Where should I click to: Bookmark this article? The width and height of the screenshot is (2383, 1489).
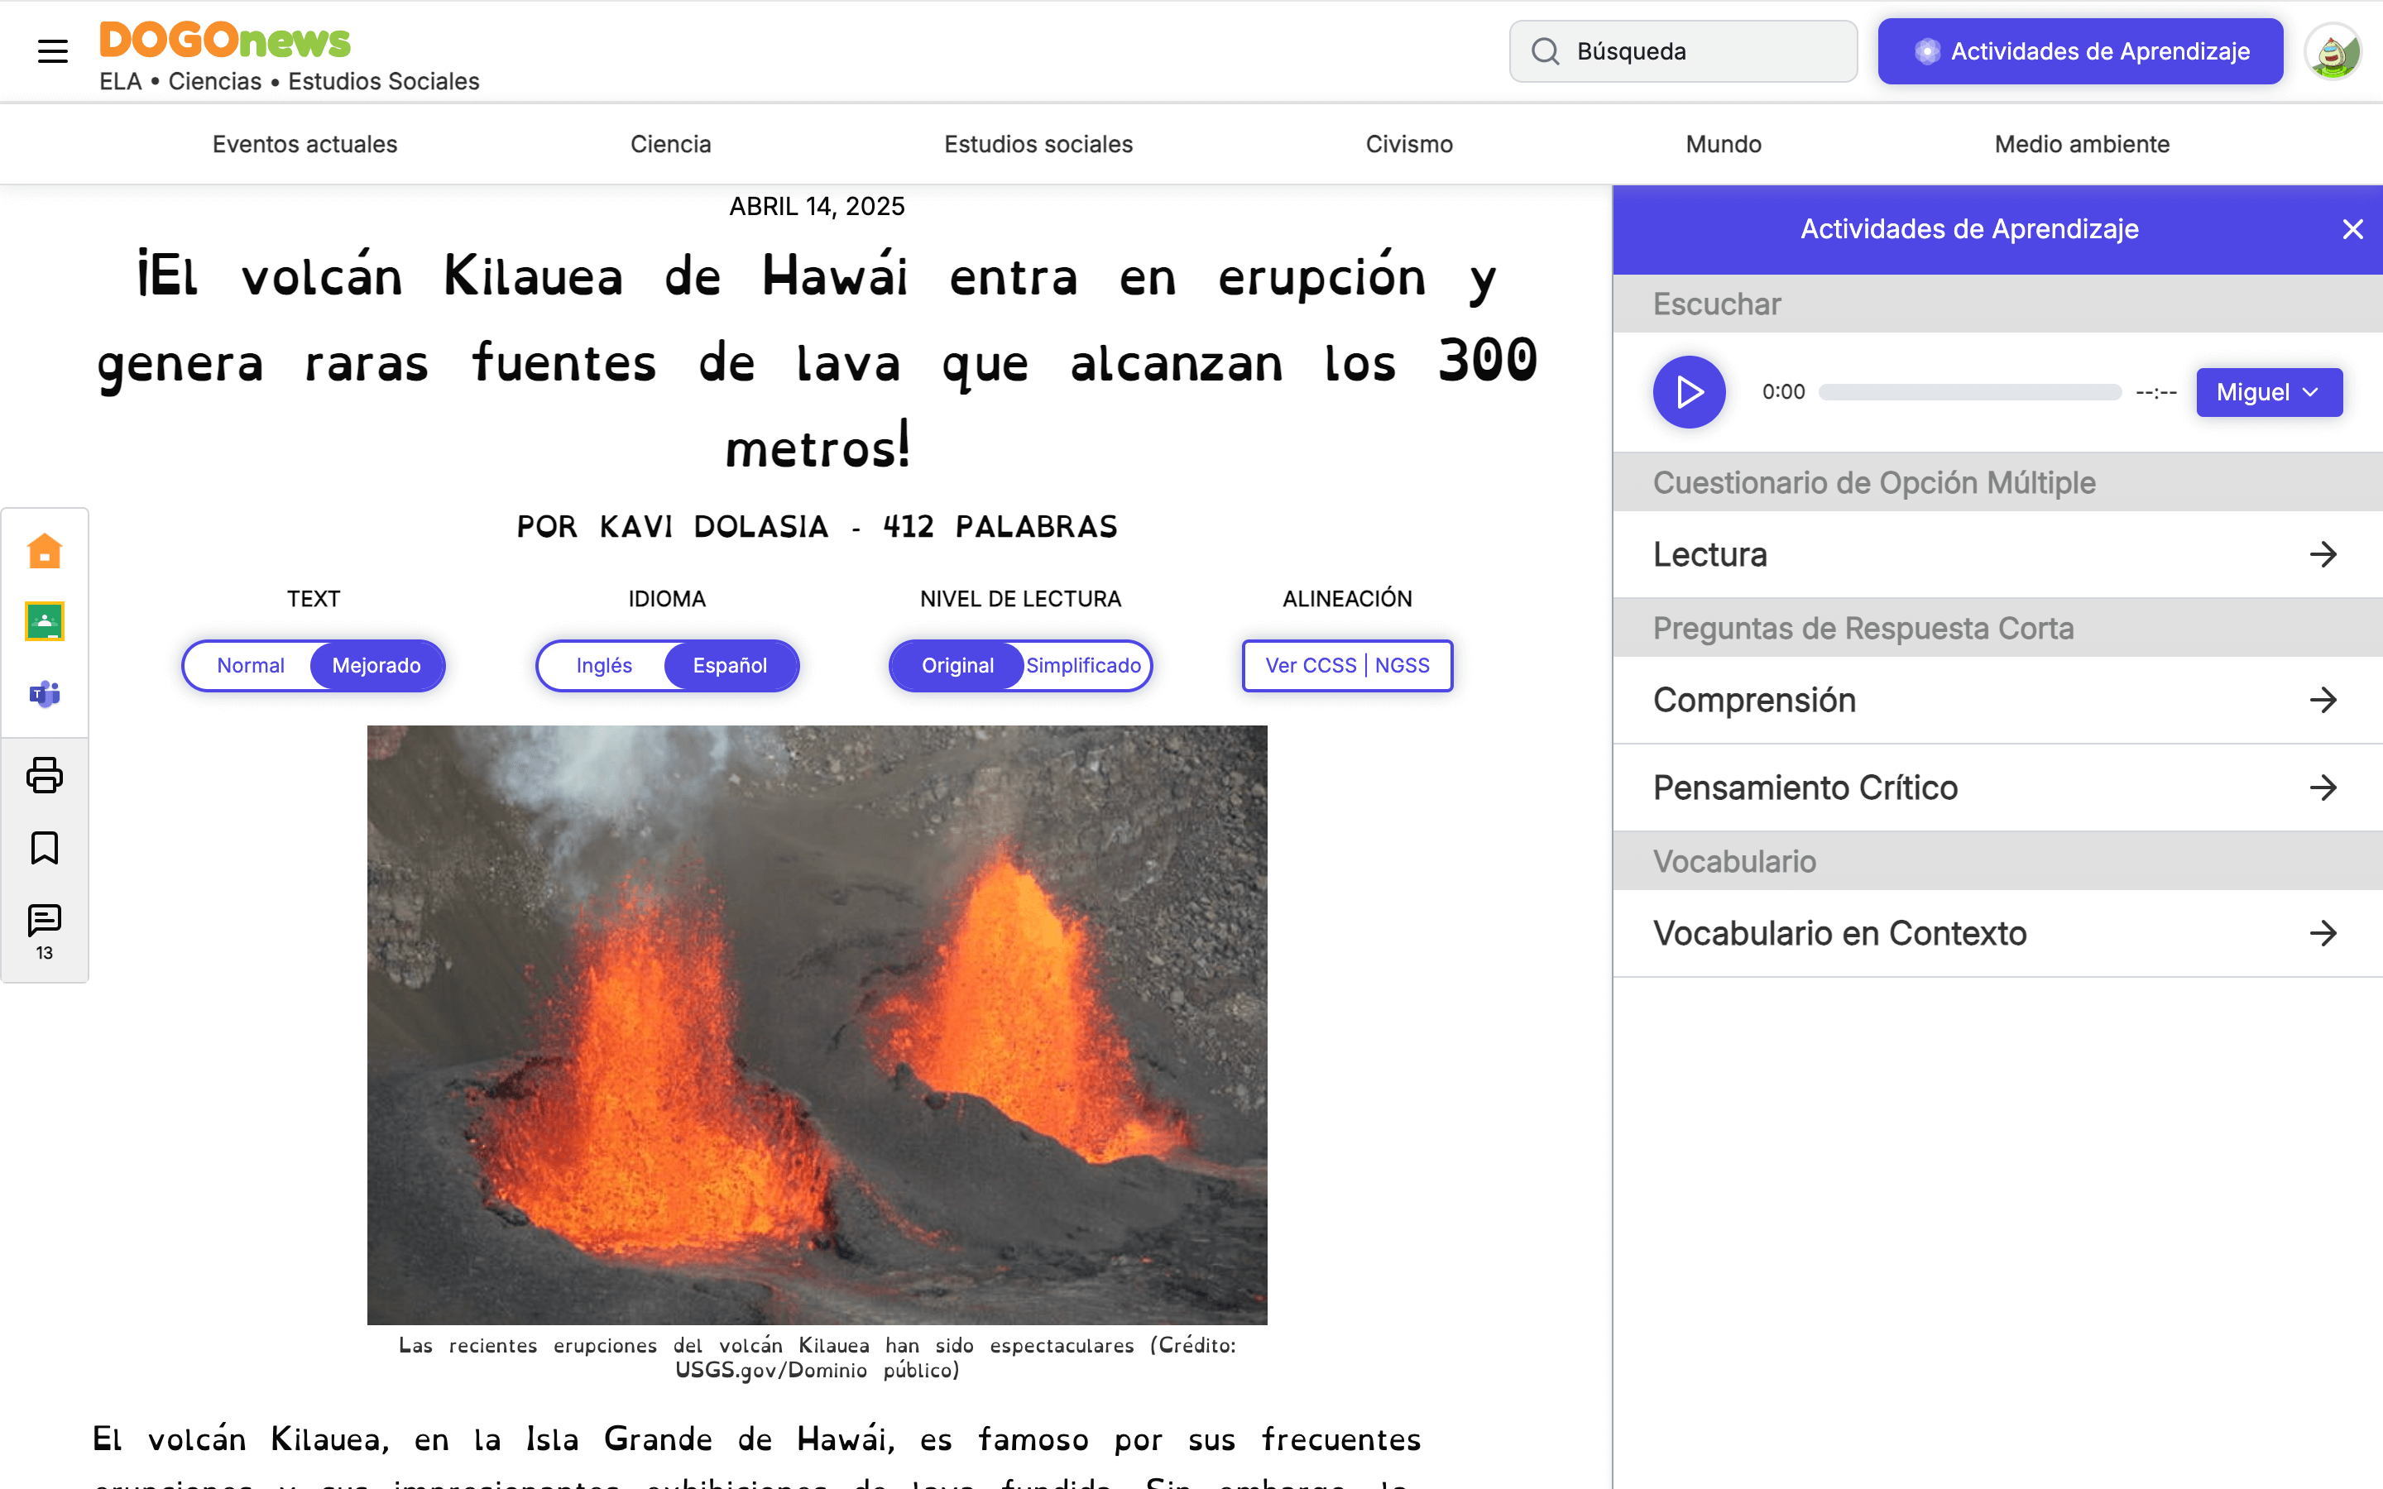(45, 847)
